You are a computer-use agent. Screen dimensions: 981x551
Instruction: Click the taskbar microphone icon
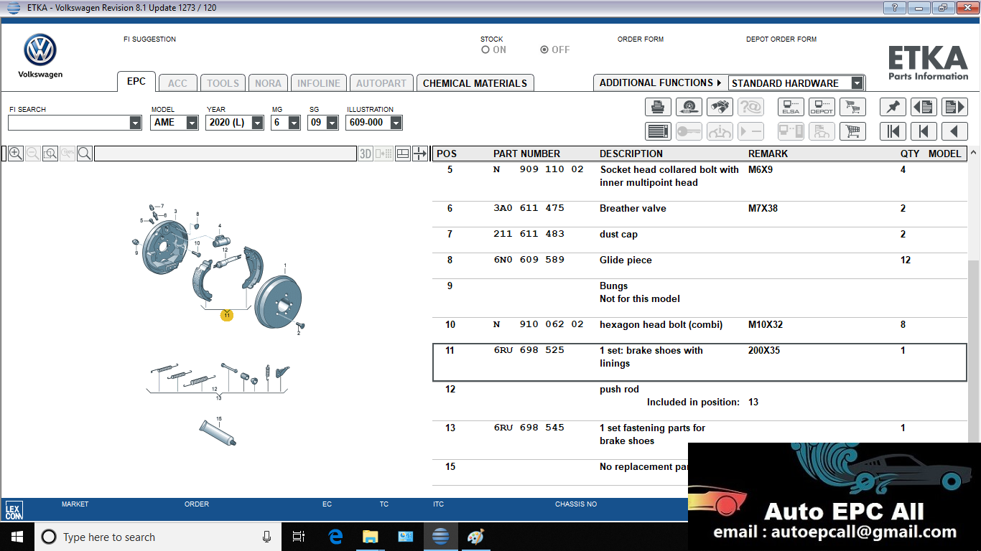click(267, 537)
